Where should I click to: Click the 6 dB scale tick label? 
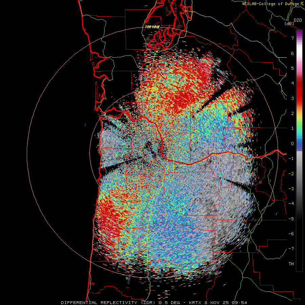tap(292, 53)
